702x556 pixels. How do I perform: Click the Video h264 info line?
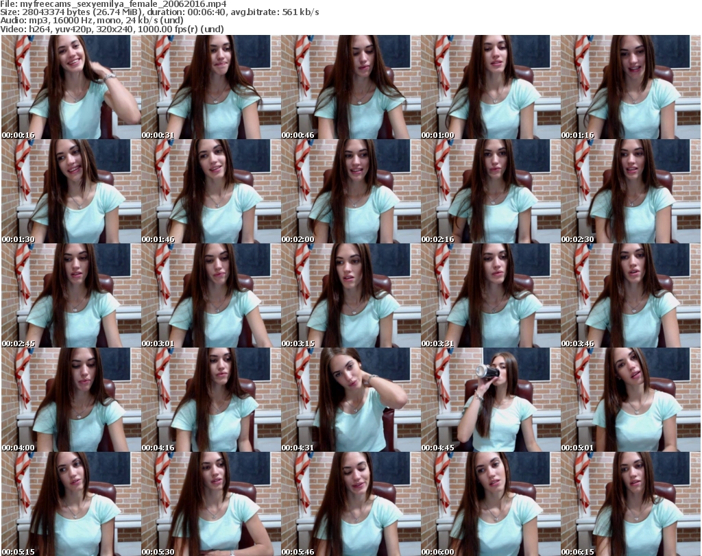click(112, 29)
